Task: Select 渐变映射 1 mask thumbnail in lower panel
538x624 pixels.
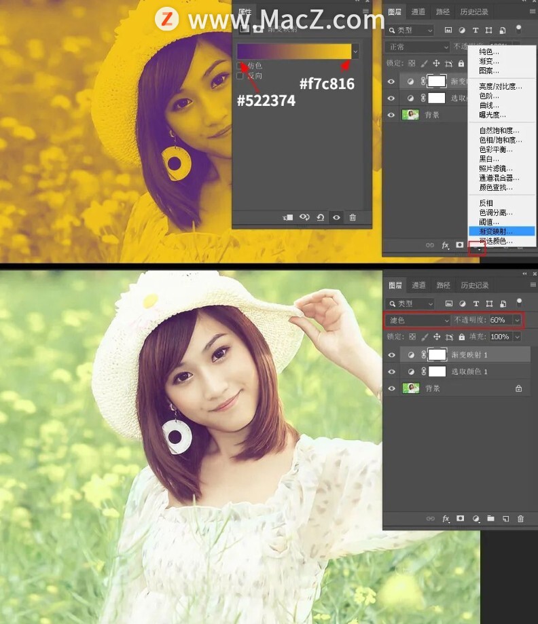Action: coord(437,354)
